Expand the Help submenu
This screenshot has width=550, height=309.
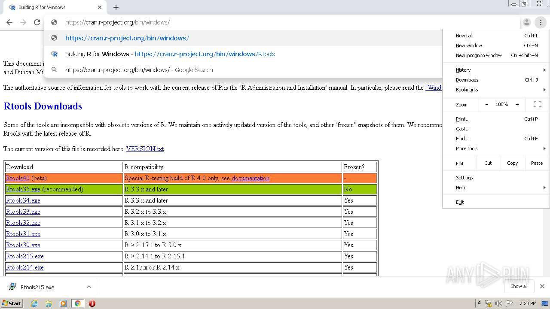click(496, 188)
